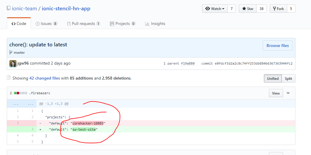The height and width of the screenshot is (155, 311).
Task: Click the diffstat squares for .firebaserc
Action: [x=21, y=93]
